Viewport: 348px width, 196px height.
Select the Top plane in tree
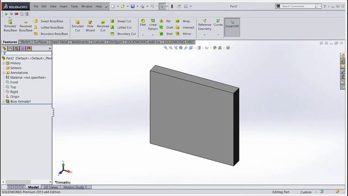(x=11, y=87)
